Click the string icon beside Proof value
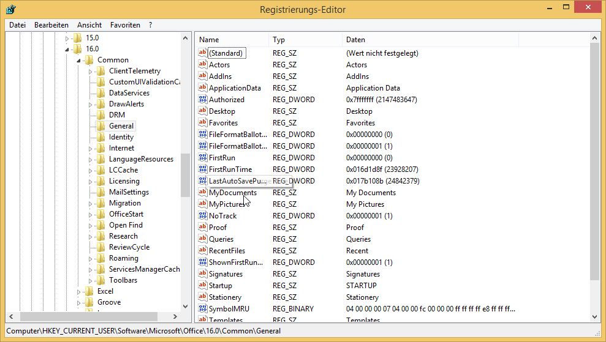This screenshot has width=606, height=342. point(203,226)
